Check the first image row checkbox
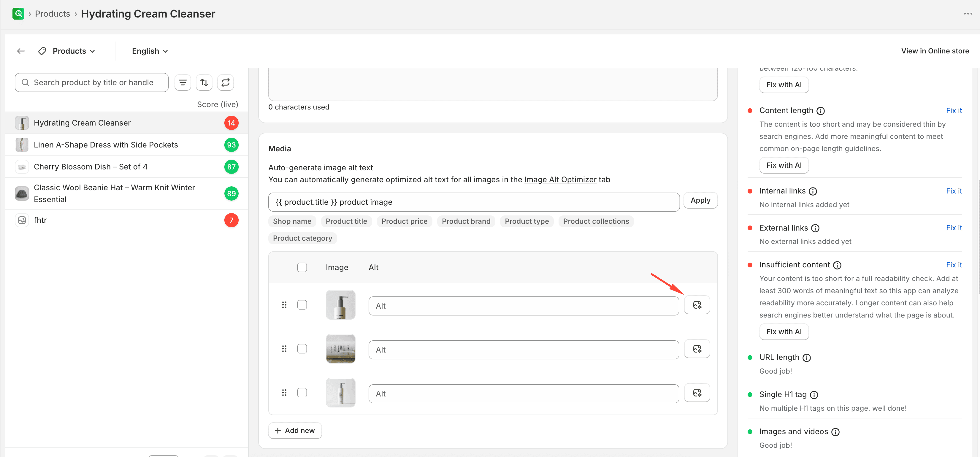The width and height of the screenshot is (980, 457). click(302, 305)
